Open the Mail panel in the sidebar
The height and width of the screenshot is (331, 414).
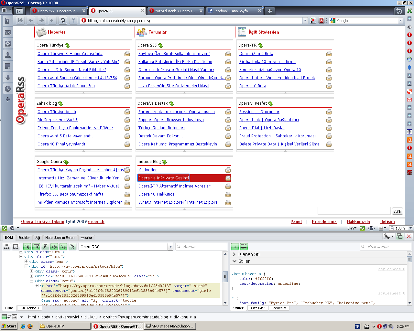point(8,32)
